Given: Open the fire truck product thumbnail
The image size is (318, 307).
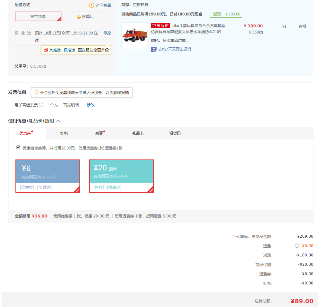Looking at the screenshot, I should click(x=135, y=36).
